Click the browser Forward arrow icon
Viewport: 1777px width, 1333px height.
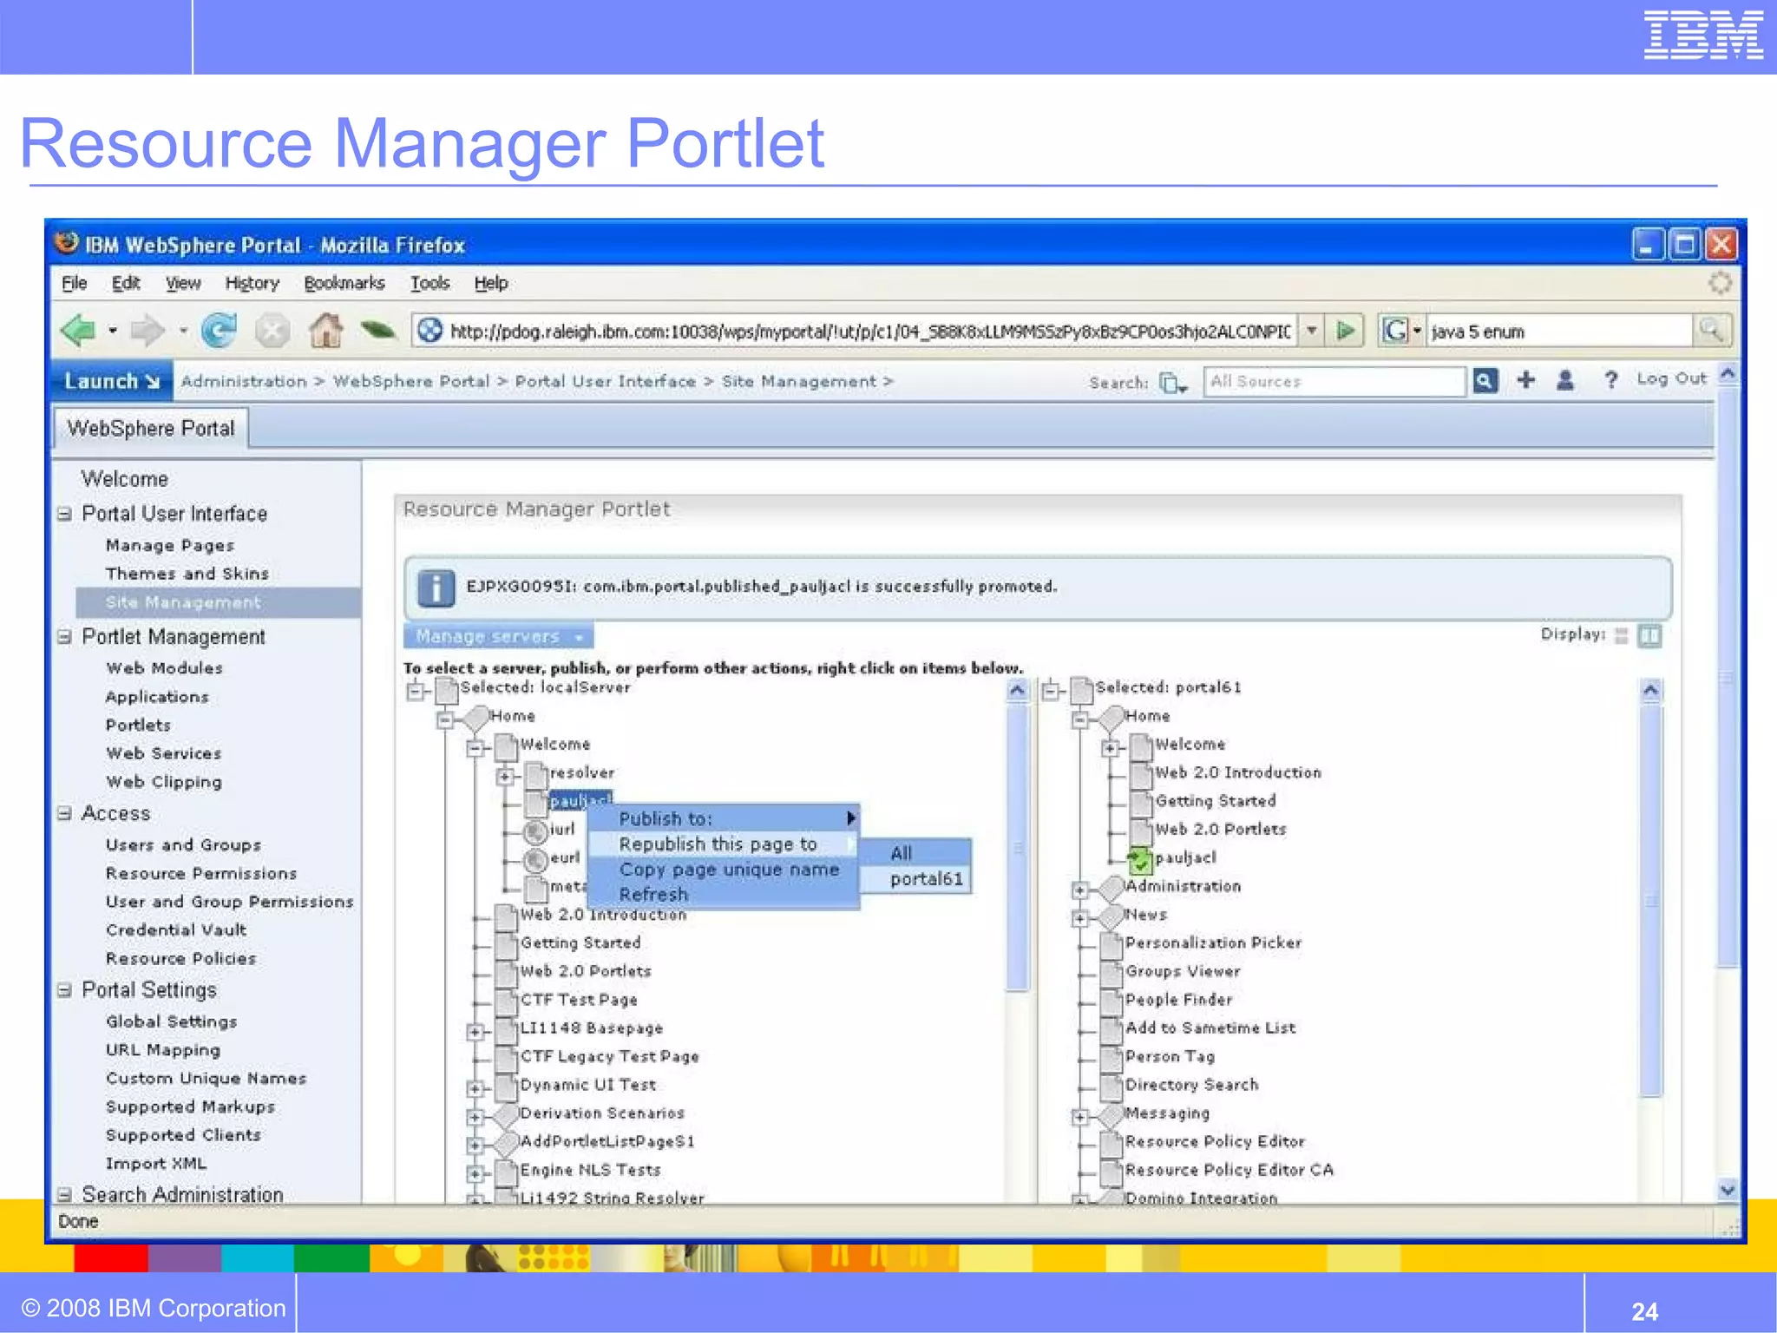tap(148, 331)
